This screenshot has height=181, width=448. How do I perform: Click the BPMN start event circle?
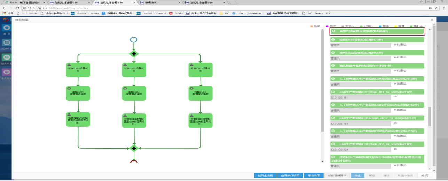coord(134,39)
